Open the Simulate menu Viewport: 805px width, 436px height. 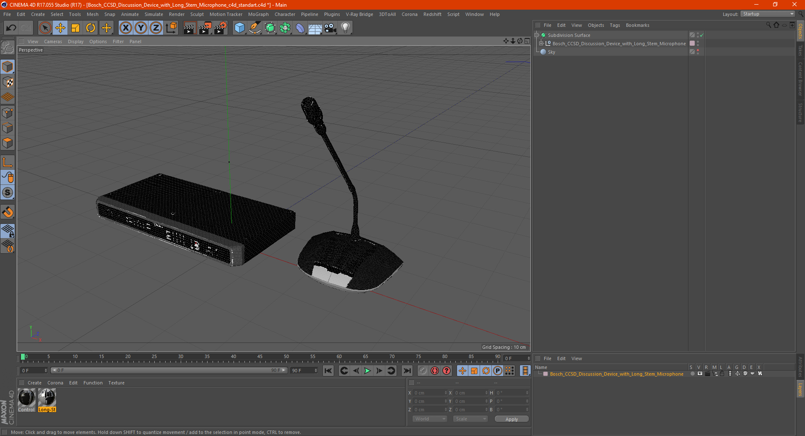154,14
